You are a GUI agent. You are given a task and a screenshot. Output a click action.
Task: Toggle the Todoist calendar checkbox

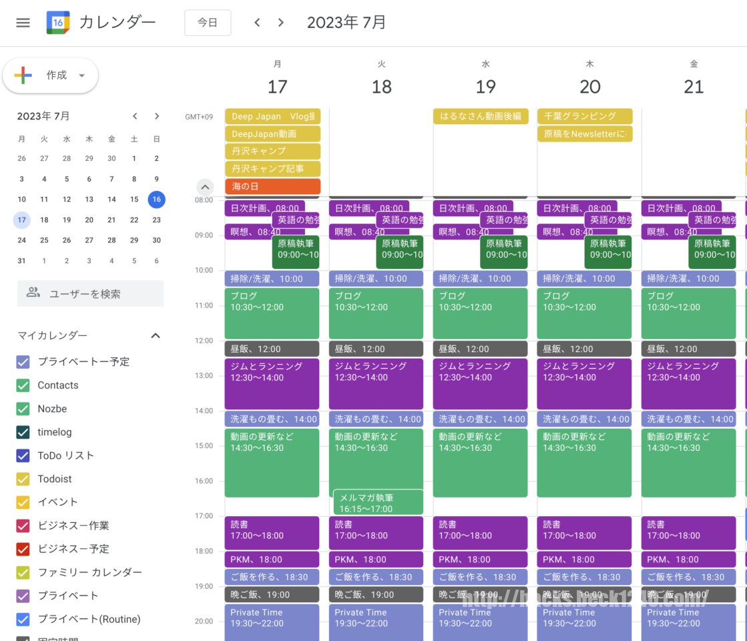pyautogui.click(x=23, y=479)
